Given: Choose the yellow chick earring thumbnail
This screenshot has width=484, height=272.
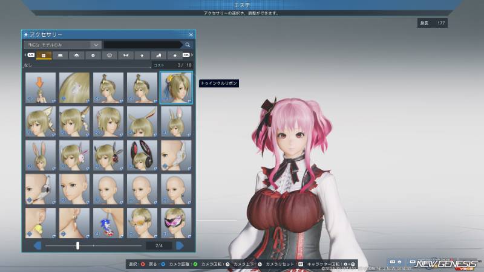Looking at the screenshot, I should tap(41, 223).
